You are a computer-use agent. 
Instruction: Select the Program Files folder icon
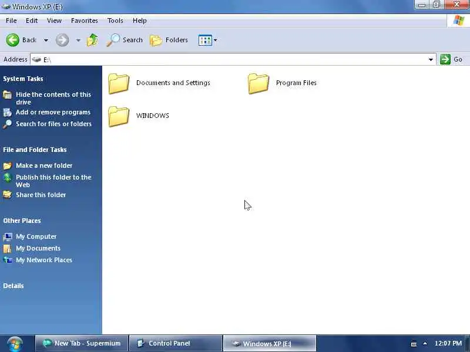point(258,83)
